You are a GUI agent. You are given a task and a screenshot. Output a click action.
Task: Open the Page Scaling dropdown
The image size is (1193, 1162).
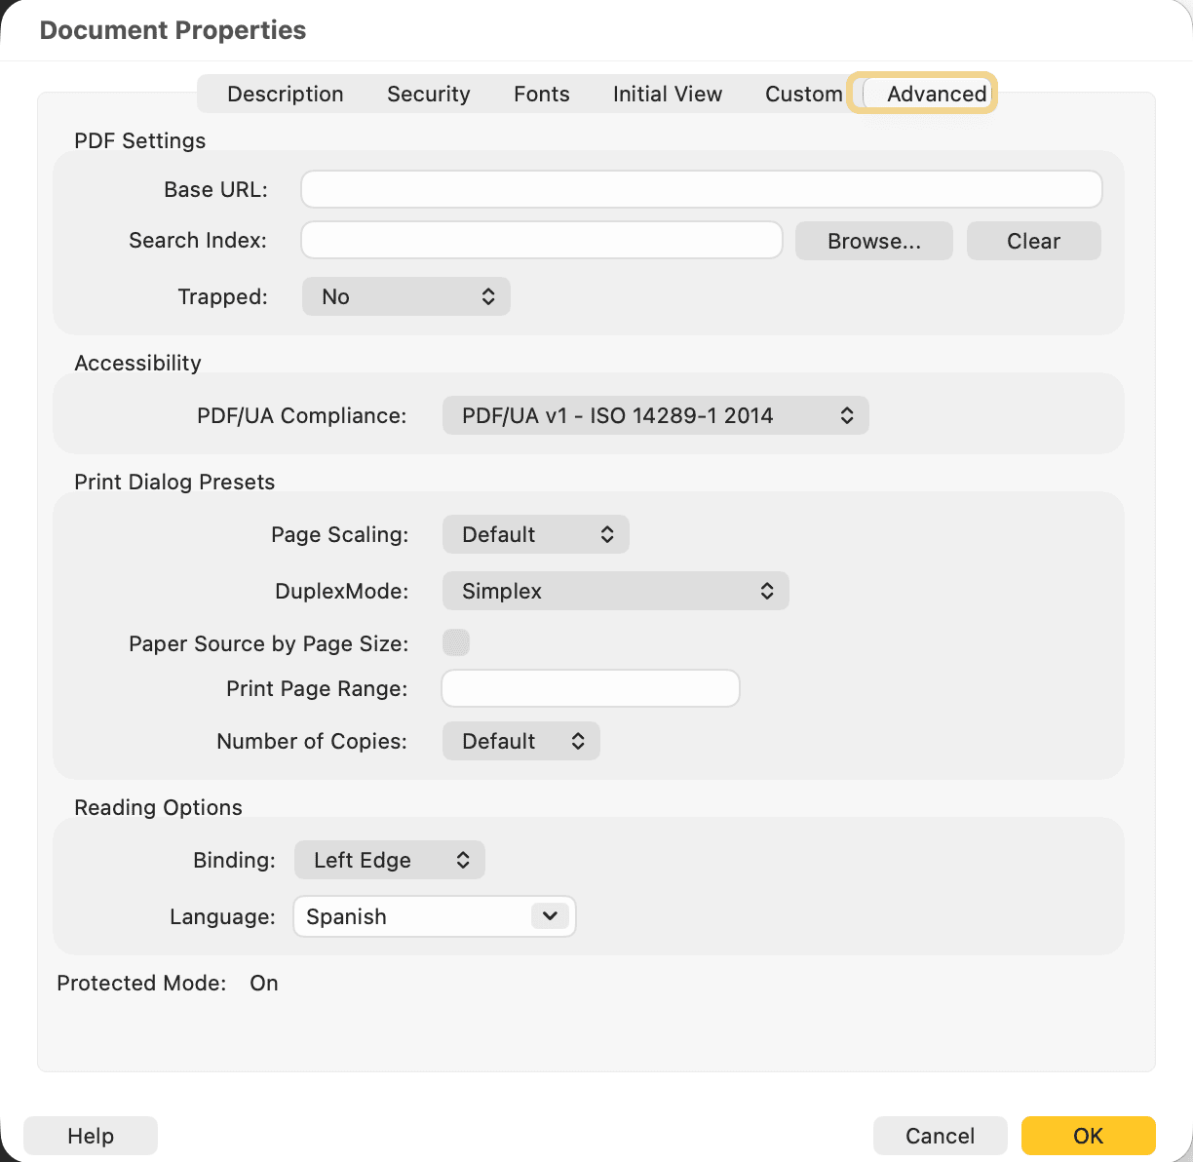point(536,534)
